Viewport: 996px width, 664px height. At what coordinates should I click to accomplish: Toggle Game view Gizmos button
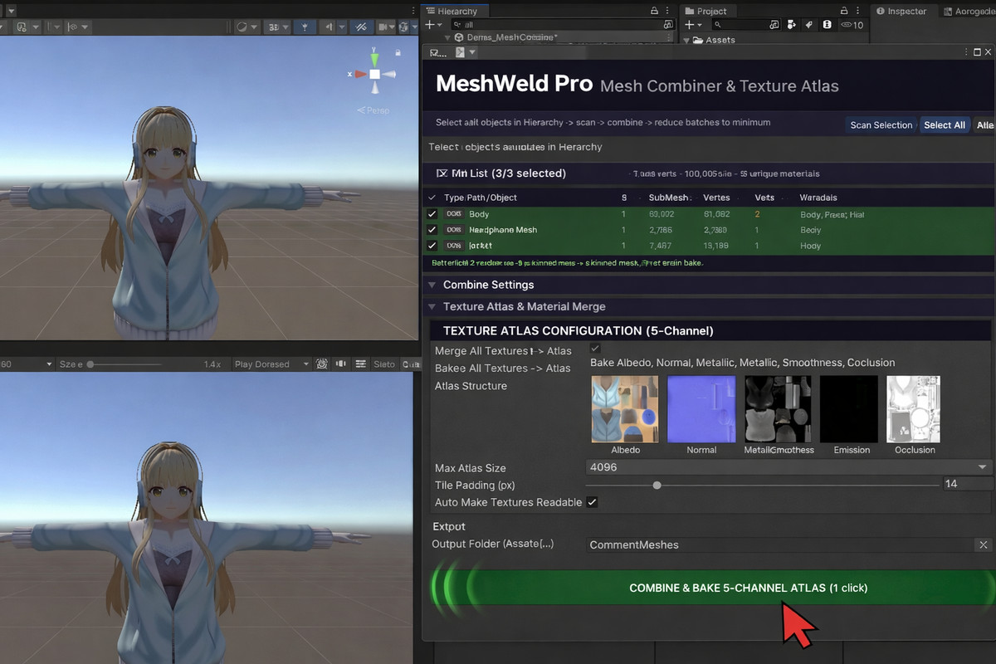click(410, 364)
